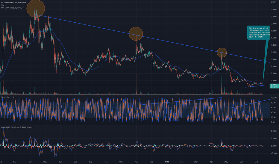This screenshot has height=164, width=279.
Task: Click the 1.4000 price axis label
Action: [274, 45]
